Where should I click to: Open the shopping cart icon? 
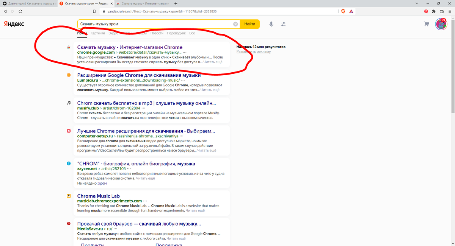(x=427, y=24)
